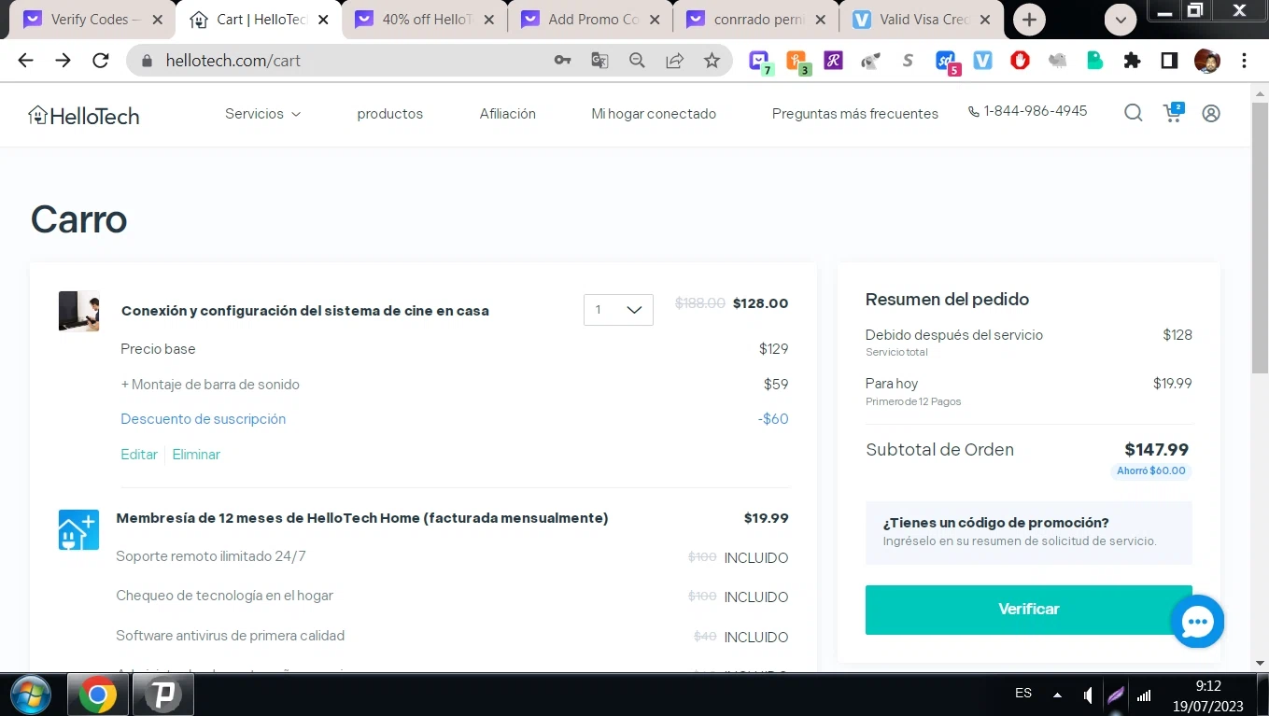The width and height of the screenshot is (1269, 716).
Task: Open the Afiliación menu item
Action: [x=508, y=114]
